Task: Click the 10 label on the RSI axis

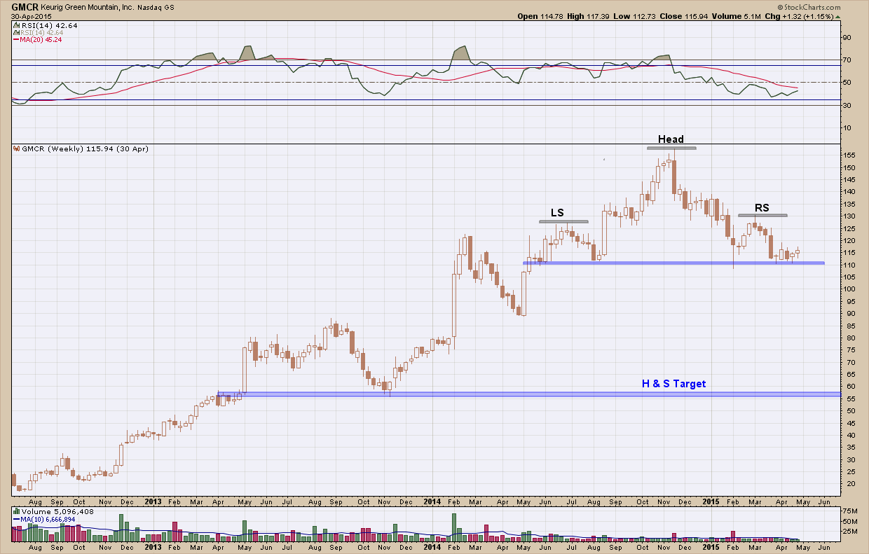Action: pyautogui.click(x=849, y=127)
